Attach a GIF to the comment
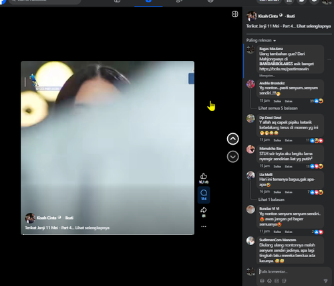 coord(277,281)
